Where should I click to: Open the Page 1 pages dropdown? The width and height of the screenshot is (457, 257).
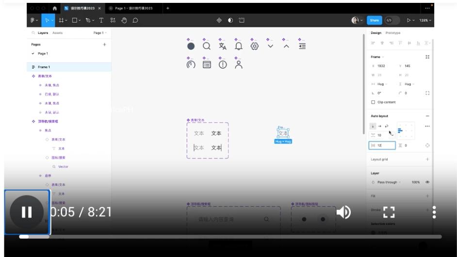100,32
